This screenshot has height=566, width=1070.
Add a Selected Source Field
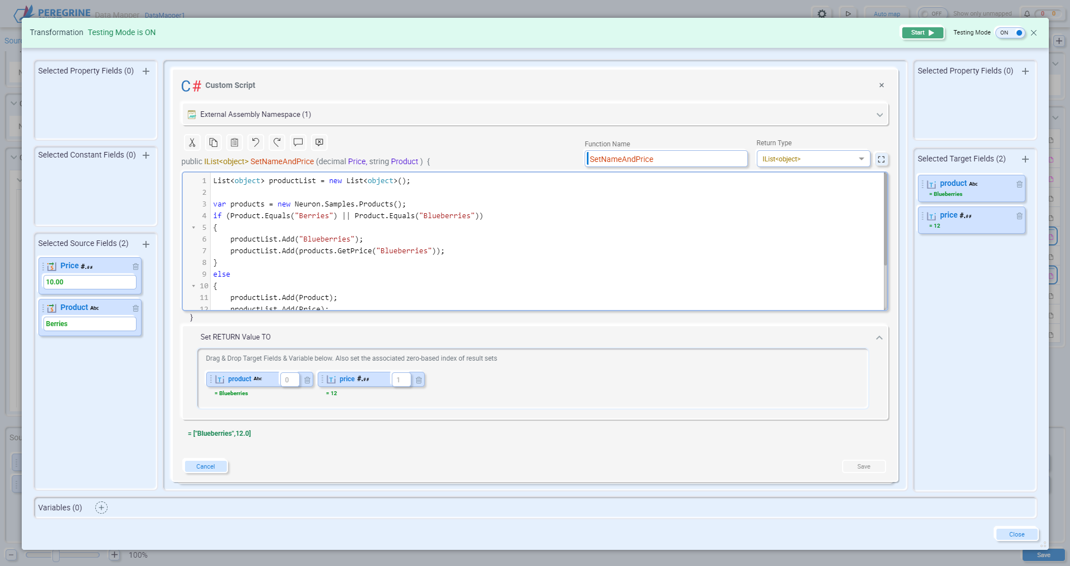146,244
